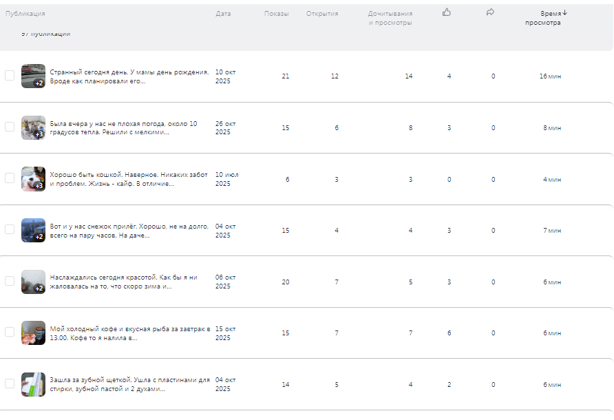Sort by the Открытия column header
The height and width of the screenshot is (420, 614).
point(322,14)
